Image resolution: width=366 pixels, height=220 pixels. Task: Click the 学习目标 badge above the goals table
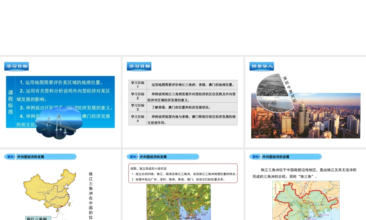[139, 66]
